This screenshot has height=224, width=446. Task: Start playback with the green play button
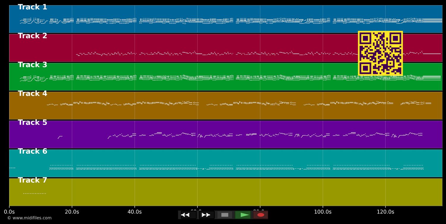[243, 215]
